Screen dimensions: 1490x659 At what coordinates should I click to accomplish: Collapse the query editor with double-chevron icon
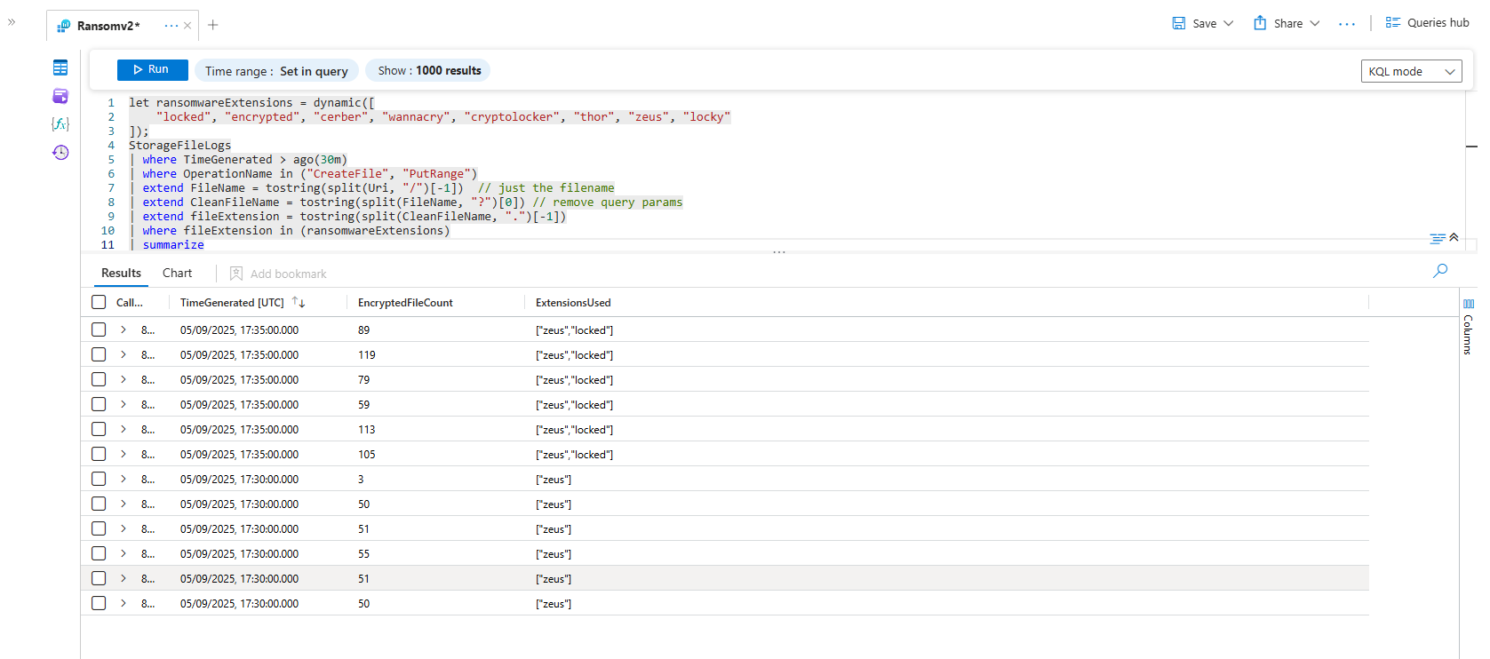tap(1454, 237)
